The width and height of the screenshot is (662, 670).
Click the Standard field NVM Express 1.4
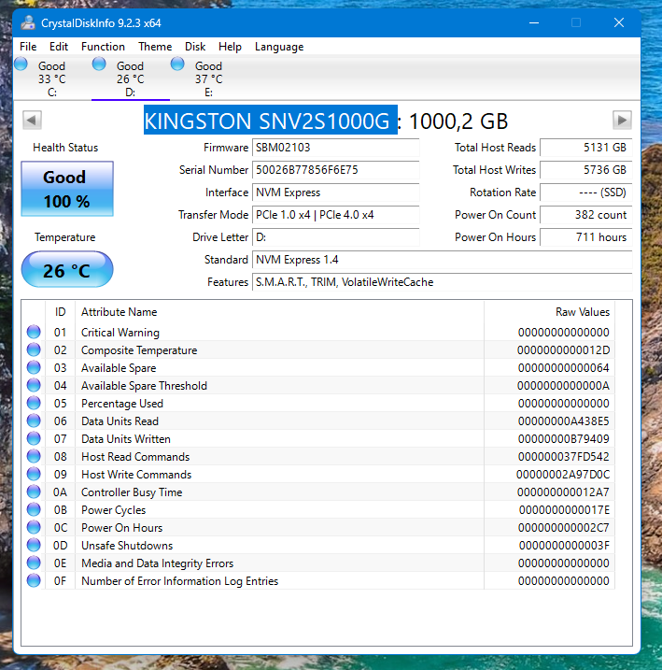[442, 260]
